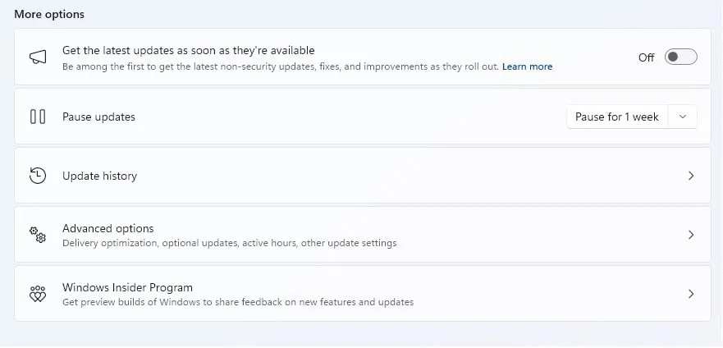Click the Pause for 1 week button
Viewport: 723px width, 348px height.
pyautogui.click(x=617, y=117)
